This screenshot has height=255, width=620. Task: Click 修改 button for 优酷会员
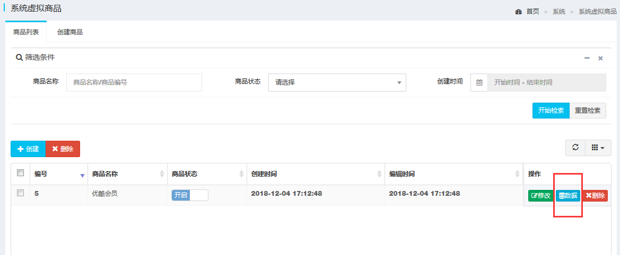(x=541, y=196)
